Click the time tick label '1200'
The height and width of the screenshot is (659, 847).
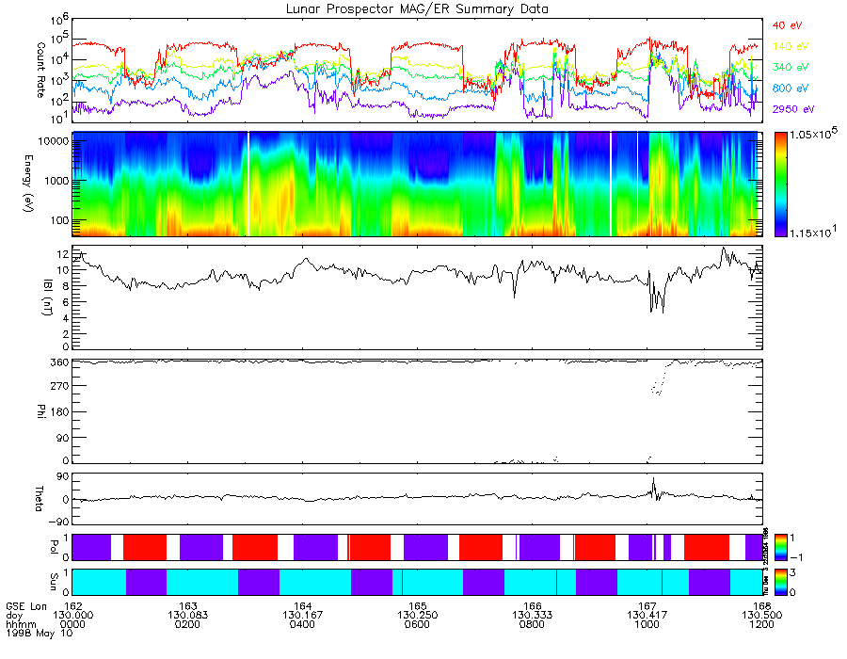761,624
